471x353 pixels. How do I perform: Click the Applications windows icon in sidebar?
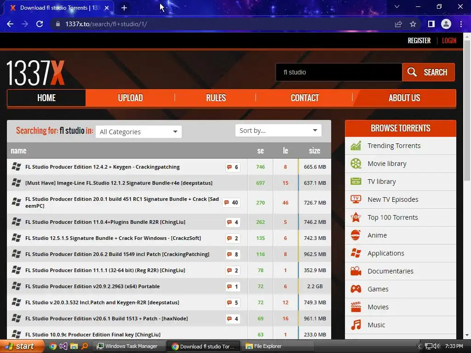point(356,253)
